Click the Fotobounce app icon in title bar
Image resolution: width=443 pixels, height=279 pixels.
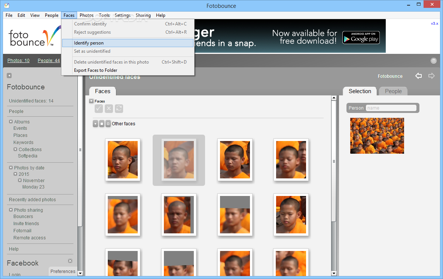pos(6,5)
